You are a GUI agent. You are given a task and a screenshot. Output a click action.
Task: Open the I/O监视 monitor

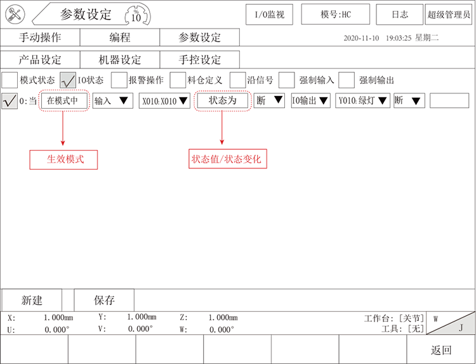click(x=269, y=14)
